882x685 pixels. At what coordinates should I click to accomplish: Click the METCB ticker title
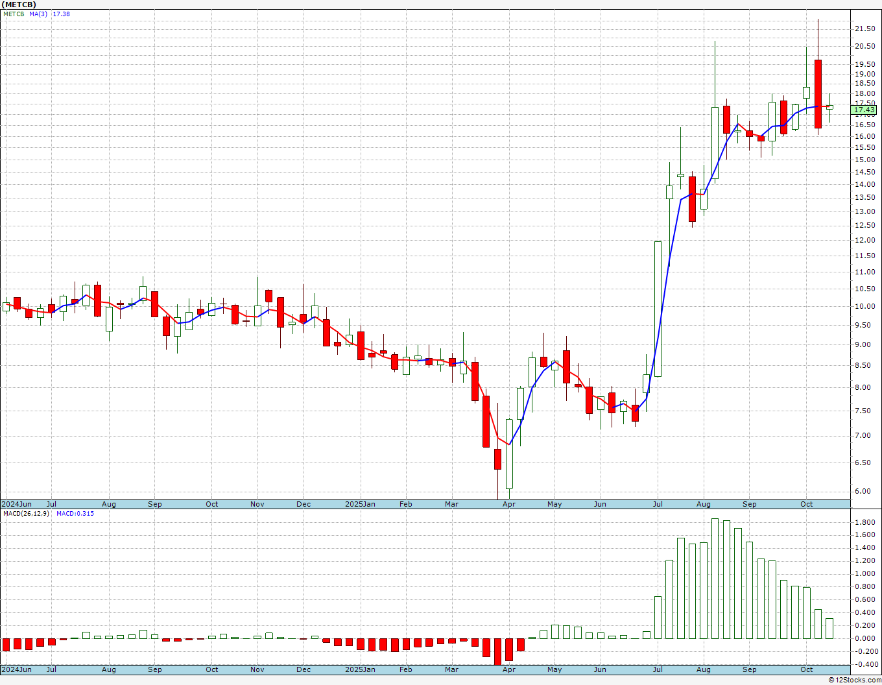(x=19, y=5)
